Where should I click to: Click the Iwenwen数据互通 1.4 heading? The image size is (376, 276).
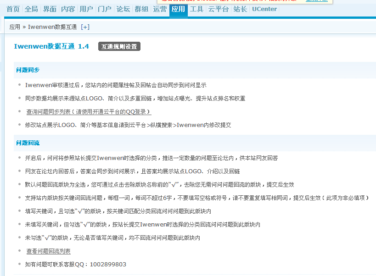coord(51,46)
